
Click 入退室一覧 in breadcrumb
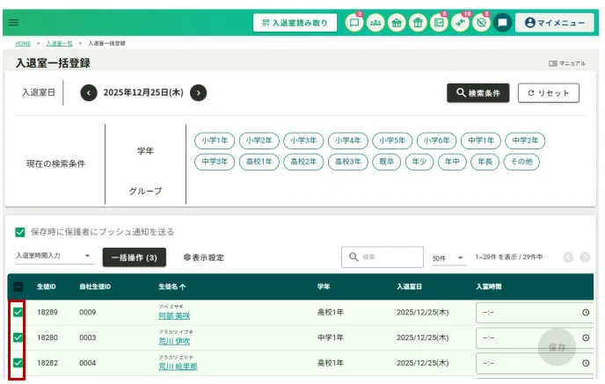59,42
